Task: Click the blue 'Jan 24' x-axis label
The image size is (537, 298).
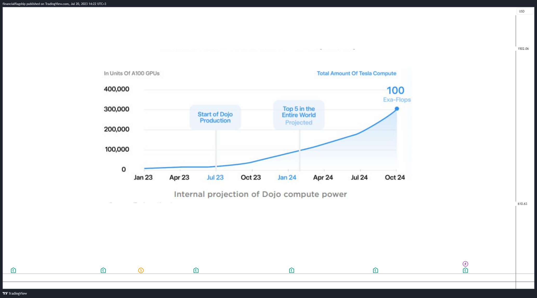Action: [x=287, y=177]
